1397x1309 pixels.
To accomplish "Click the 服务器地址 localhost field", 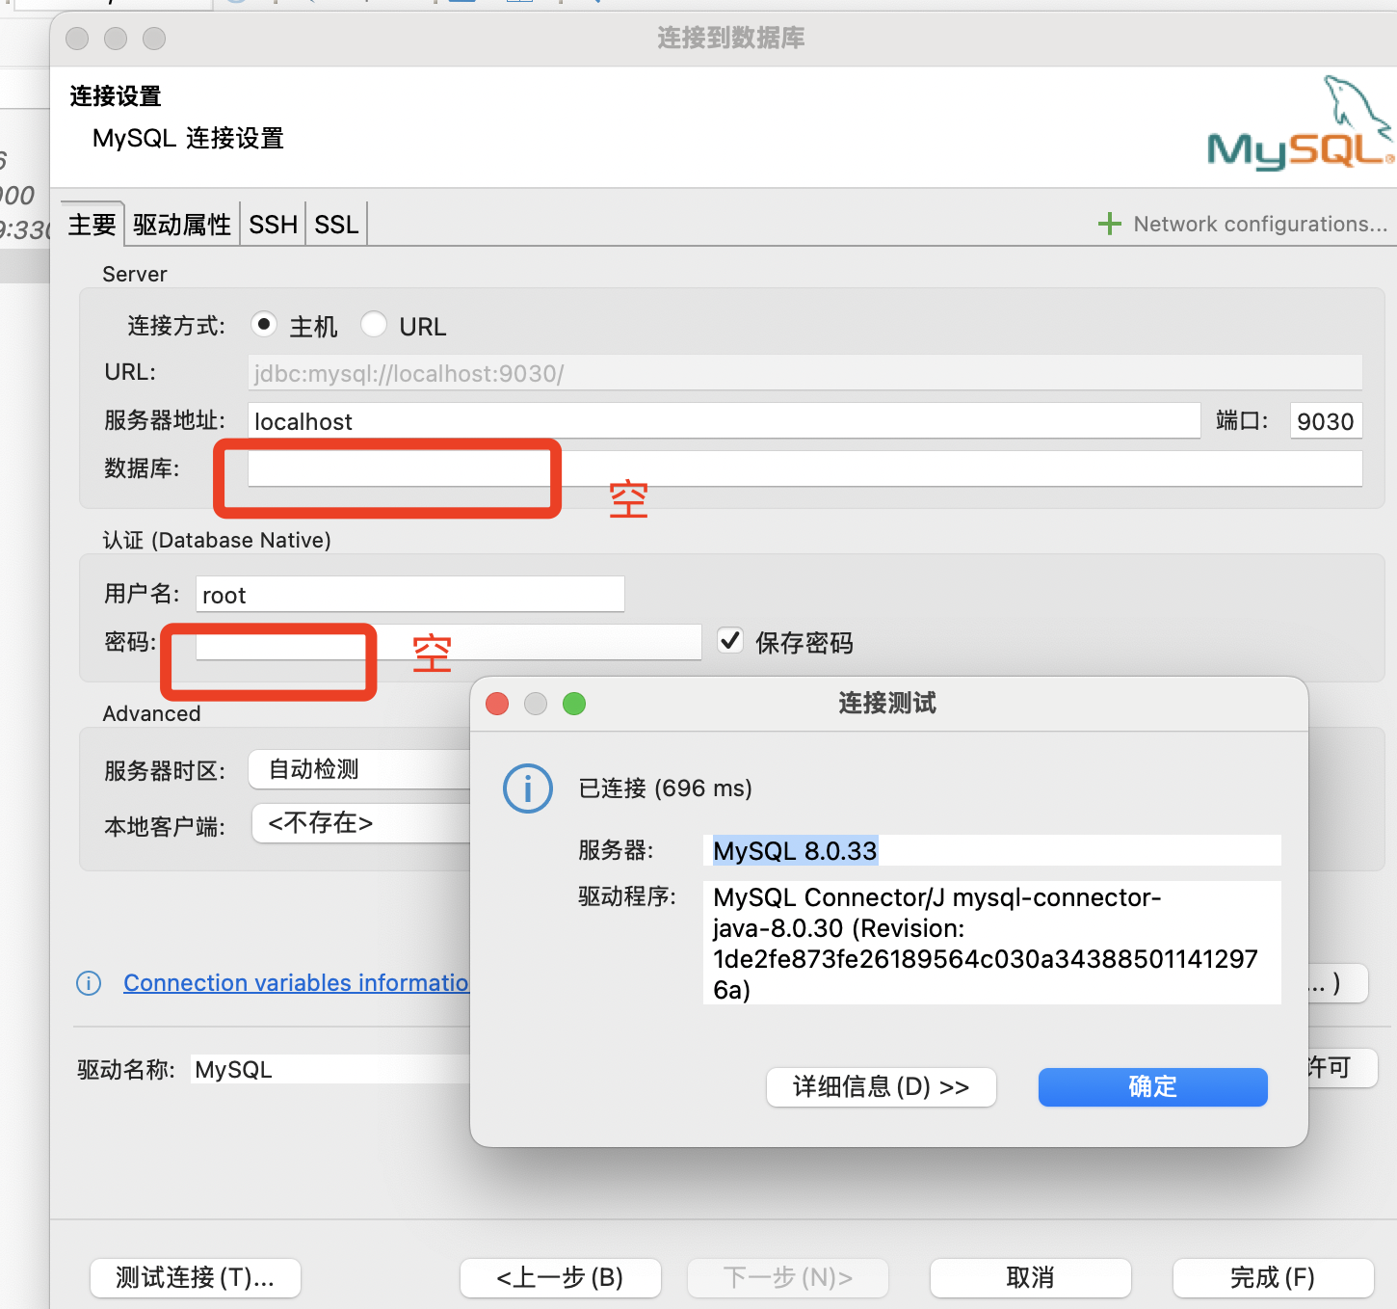I will pos(724,421).
